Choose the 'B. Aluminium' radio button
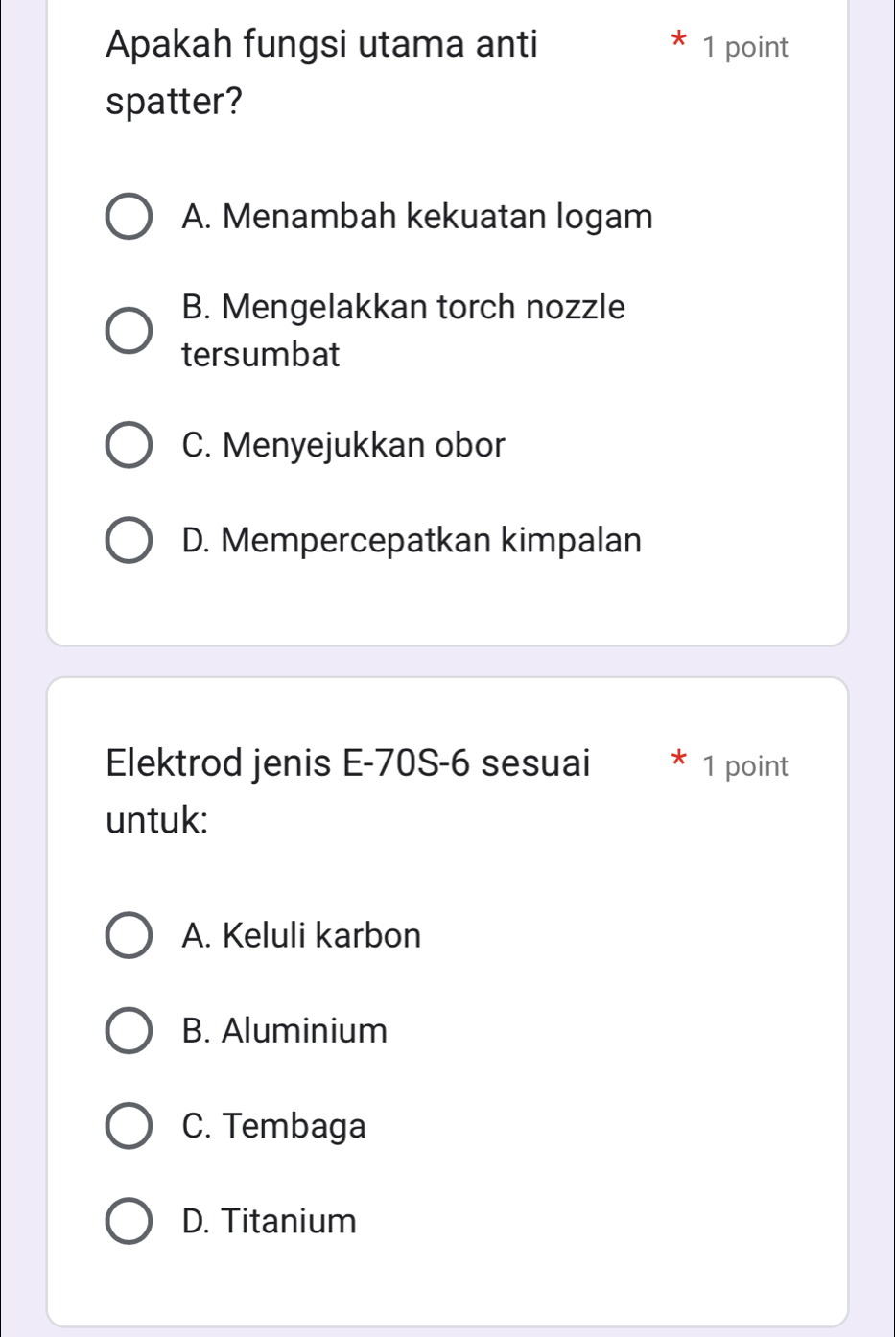895x1337 pixels. [x=128, y=1031]
